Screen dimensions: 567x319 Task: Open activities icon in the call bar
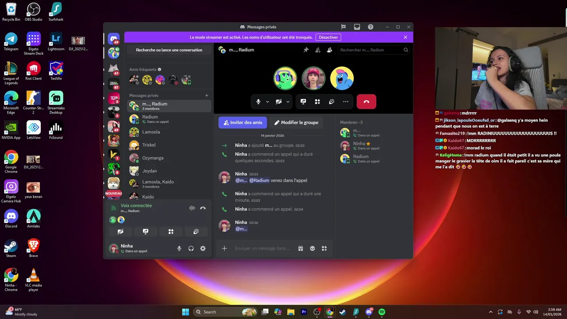click(318, 101)
